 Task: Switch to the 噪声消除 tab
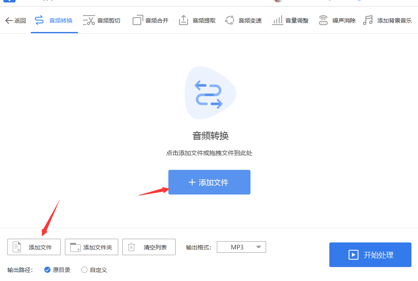tap(337, 21)
